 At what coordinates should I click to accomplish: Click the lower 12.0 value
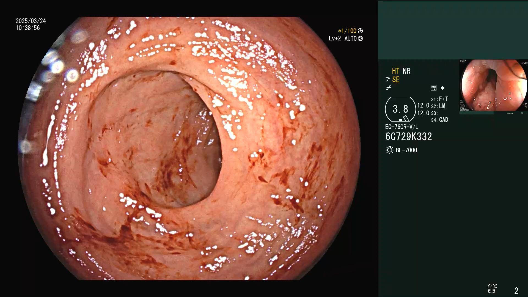pyautogui.click(x=423, y=113)
